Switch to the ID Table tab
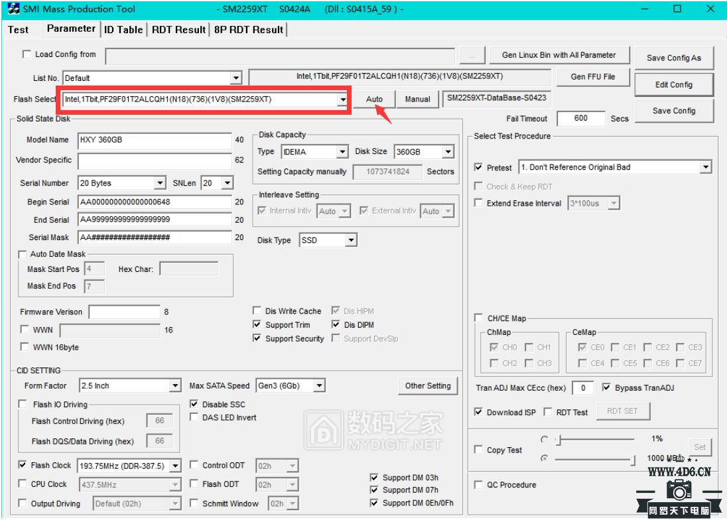This screenshot has width=727, height=524. pyautogui.click(x=123, y=30)
